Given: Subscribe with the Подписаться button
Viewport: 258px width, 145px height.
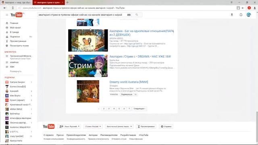Looking at the screenshot, I should click(127, 95).
